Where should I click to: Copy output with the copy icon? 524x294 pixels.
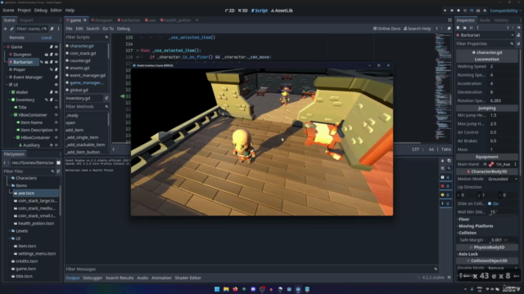(x=449, y=161)
